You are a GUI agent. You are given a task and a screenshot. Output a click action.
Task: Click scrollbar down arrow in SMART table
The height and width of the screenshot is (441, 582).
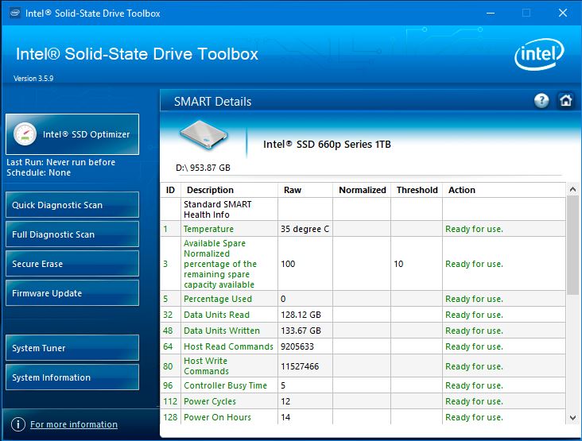pos(572,418)
